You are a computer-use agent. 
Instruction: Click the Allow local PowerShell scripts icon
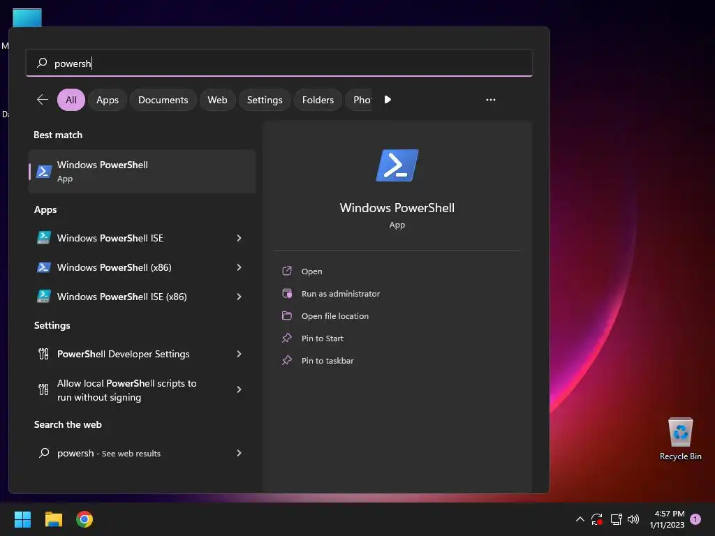44,389
